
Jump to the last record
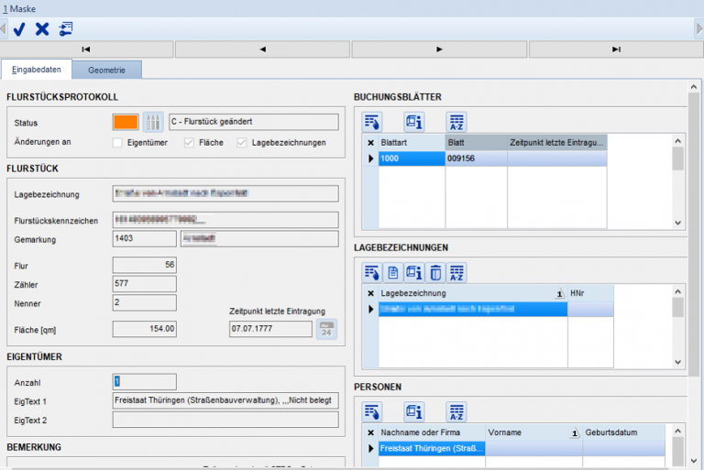(x=616, y=49)
